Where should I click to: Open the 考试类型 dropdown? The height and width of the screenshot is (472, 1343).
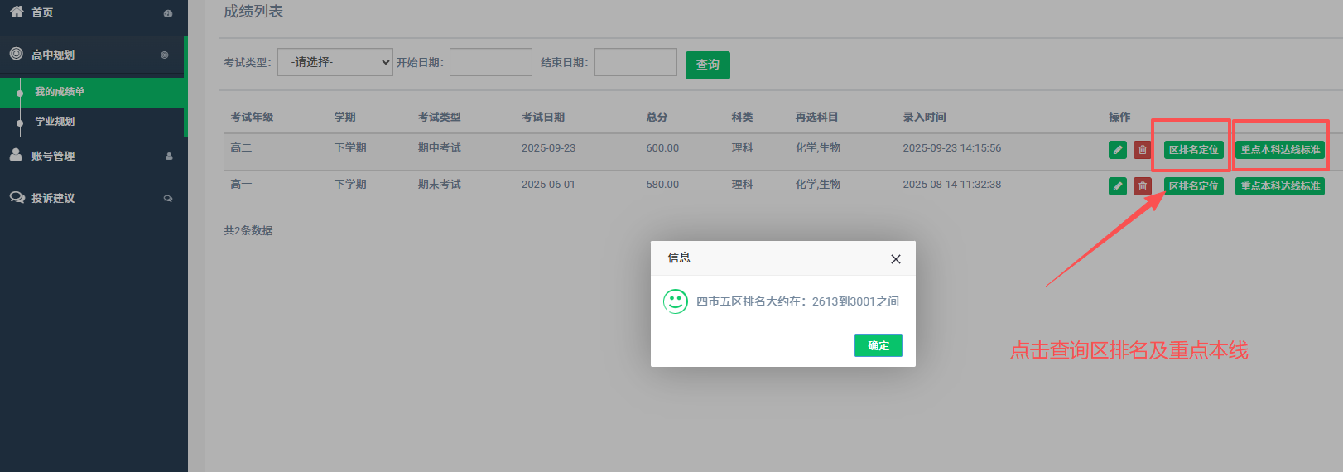point(335,62)
